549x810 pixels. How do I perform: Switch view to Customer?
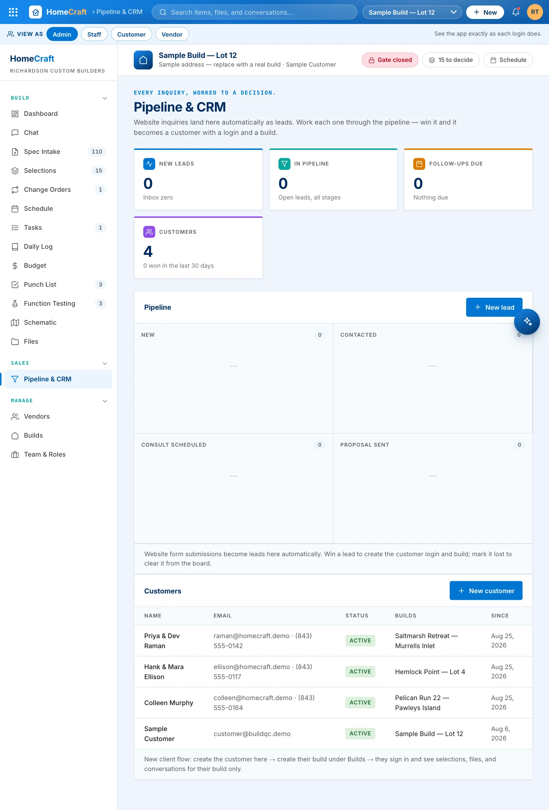pos(131,34)
